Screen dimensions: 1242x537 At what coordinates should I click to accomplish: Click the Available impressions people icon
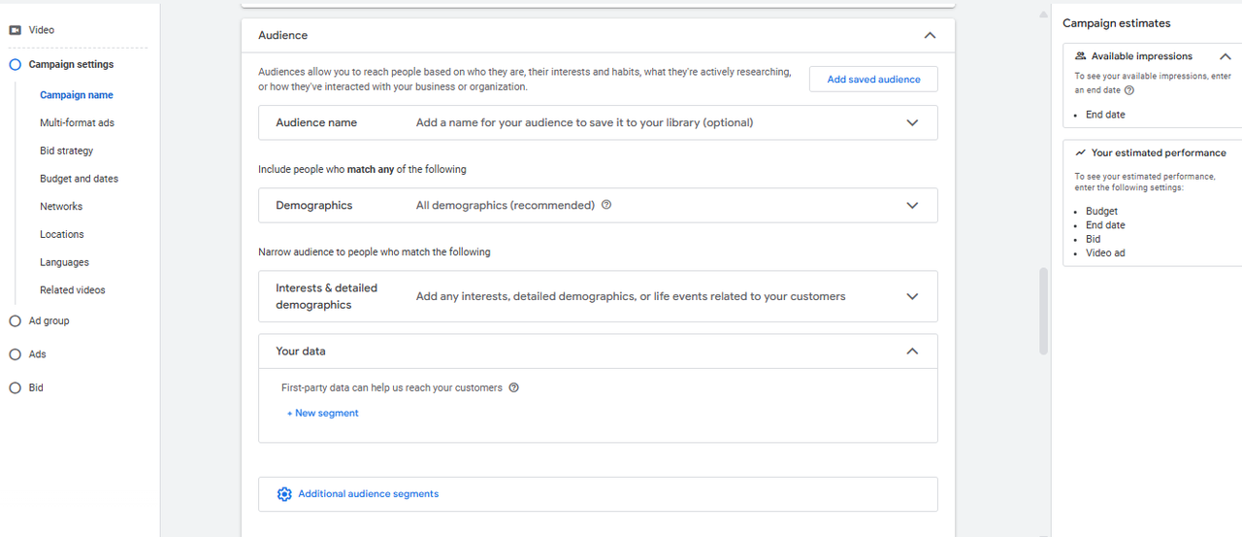pyautogui.click(x=1081, y=56)
